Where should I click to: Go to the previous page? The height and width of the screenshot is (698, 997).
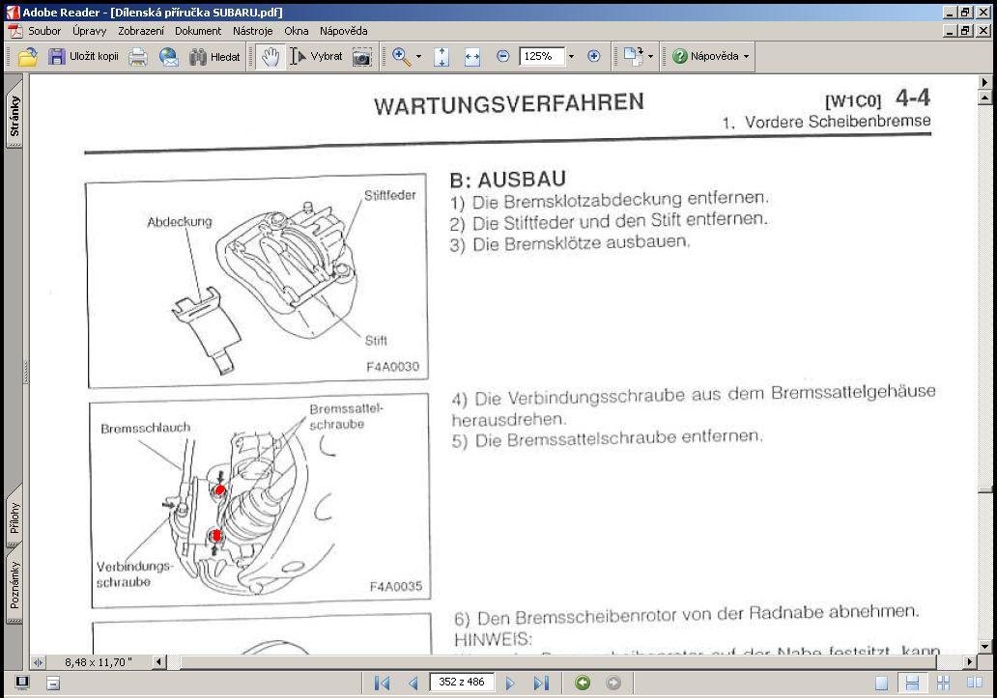413,683
